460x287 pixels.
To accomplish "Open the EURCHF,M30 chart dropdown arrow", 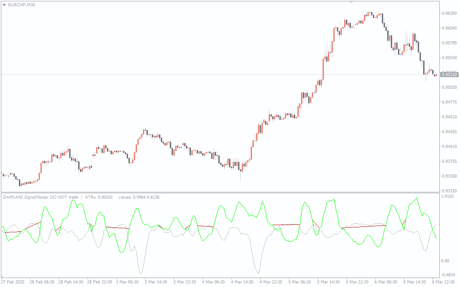I will [x=4, y=4].
